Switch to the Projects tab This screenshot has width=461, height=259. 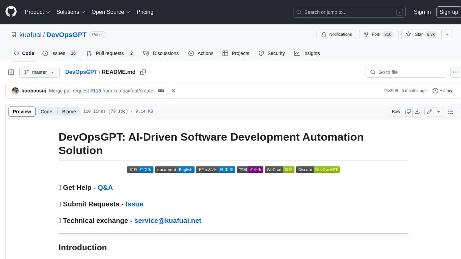[236, 53]
